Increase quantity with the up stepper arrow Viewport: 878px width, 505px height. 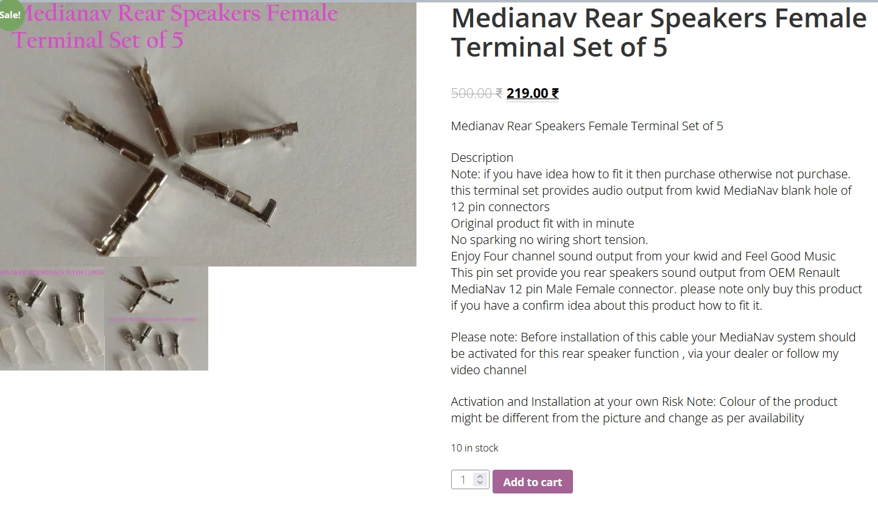point(480,476)
